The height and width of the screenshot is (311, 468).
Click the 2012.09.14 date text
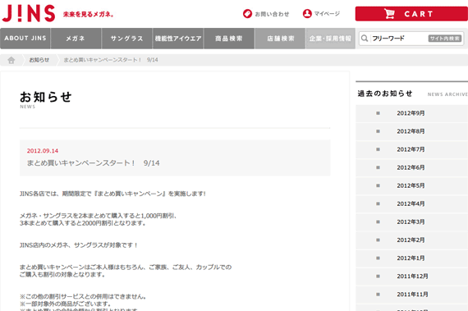pyautogui.click(x=43, y=151)
